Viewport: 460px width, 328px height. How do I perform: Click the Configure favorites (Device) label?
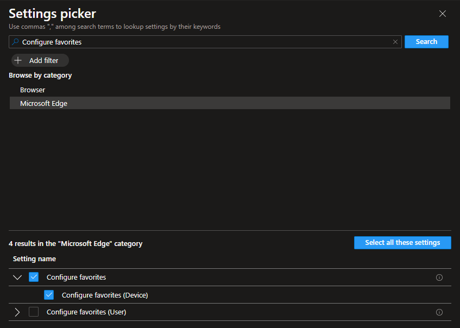105,295
